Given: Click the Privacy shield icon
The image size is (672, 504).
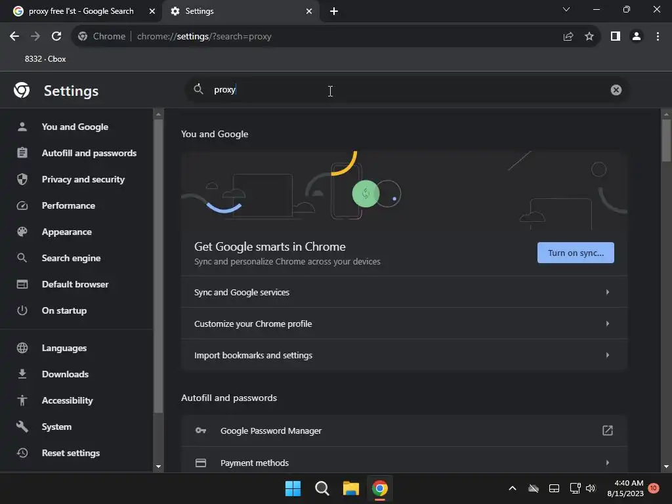Looking at the screenshot, I should pyautogui.click(x=22, y=179).
